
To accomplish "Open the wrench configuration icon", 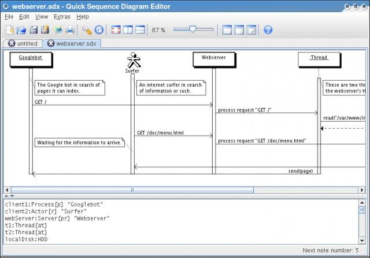I will [x=87, y=30].
